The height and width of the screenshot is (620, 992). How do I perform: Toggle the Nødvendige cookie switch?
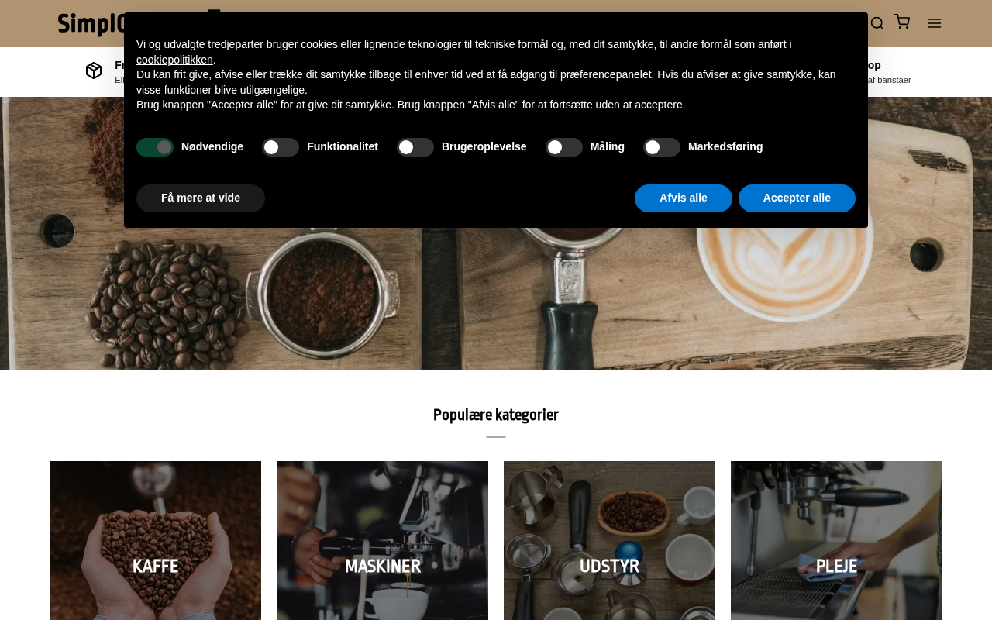[155, 147]
